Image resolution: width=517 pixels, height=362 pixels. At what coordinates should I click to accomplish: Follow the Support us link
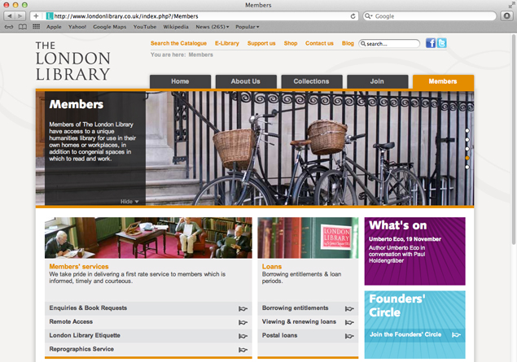(261, 43)
